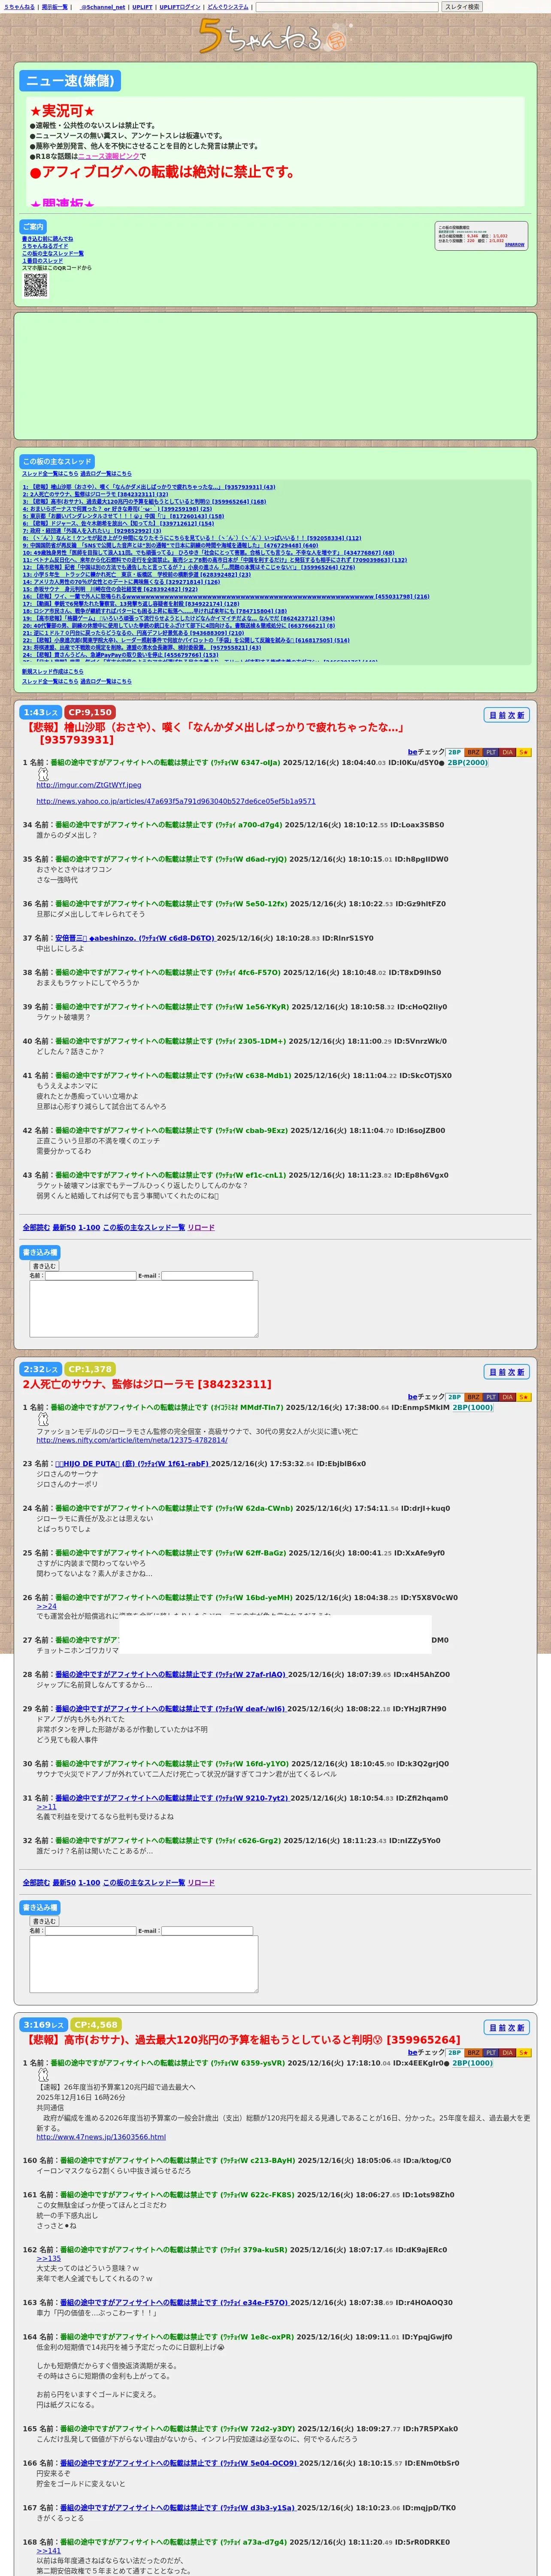Focus E-mail field in サウナ thread form

coord(207,1931)
